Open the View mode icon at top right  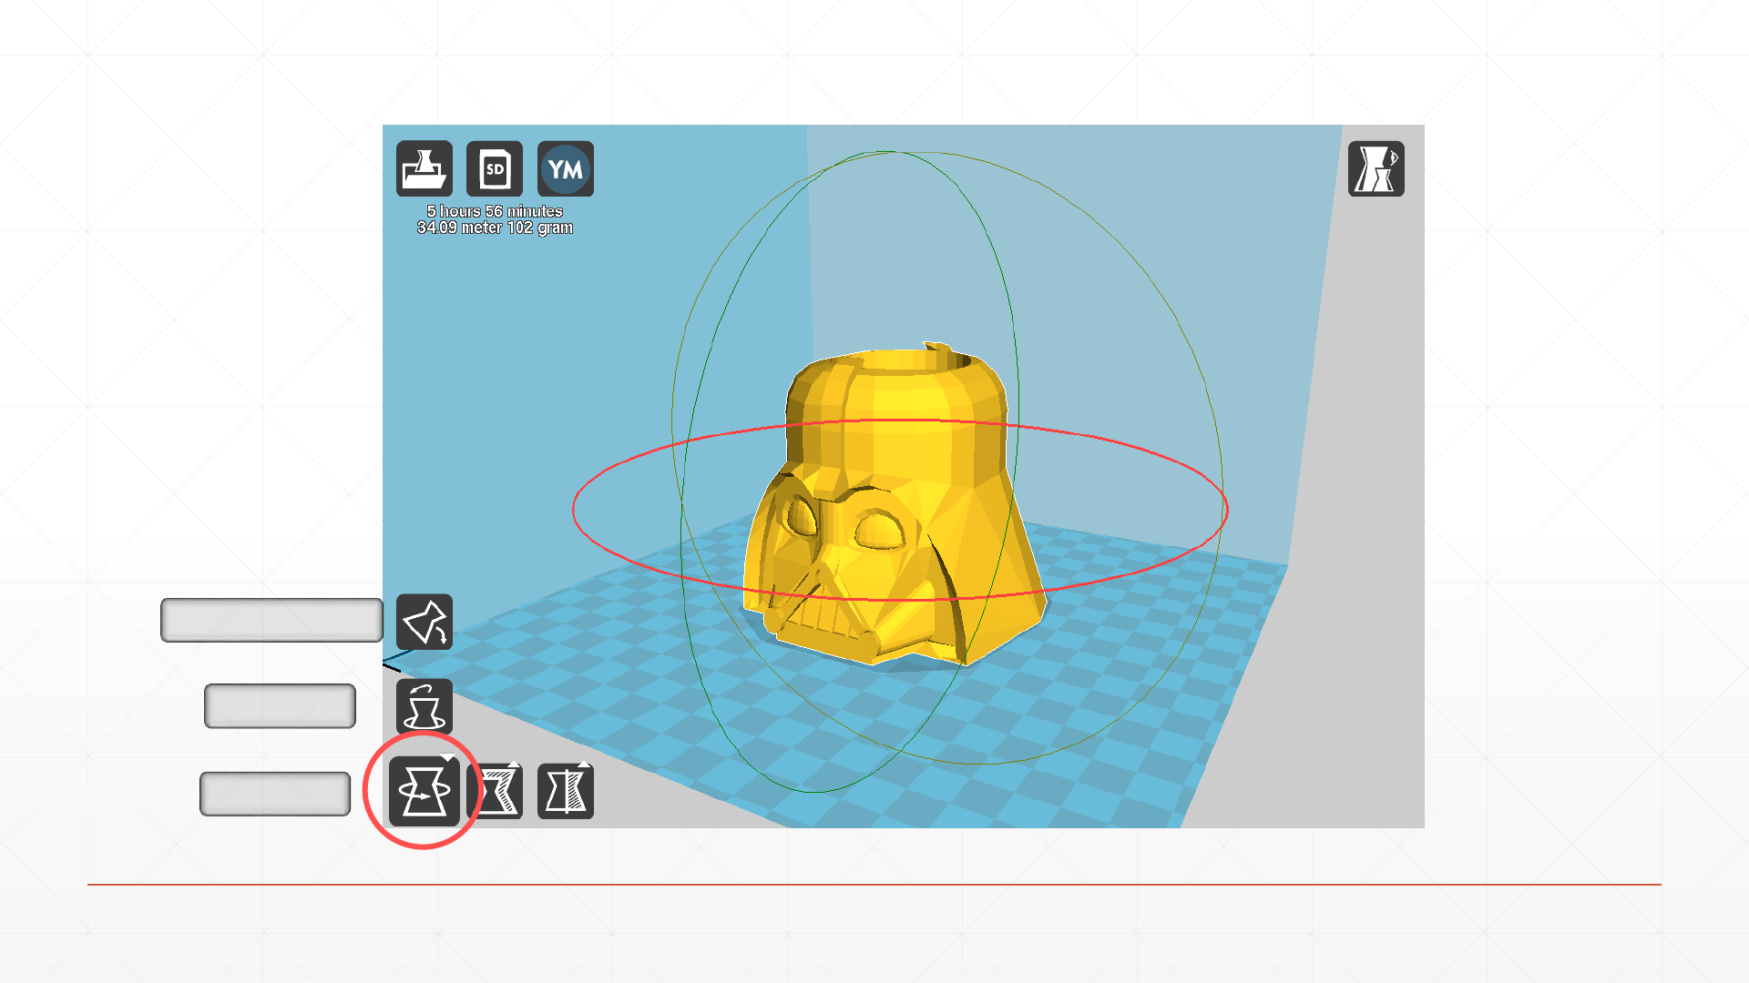(x=1376, y=169)
